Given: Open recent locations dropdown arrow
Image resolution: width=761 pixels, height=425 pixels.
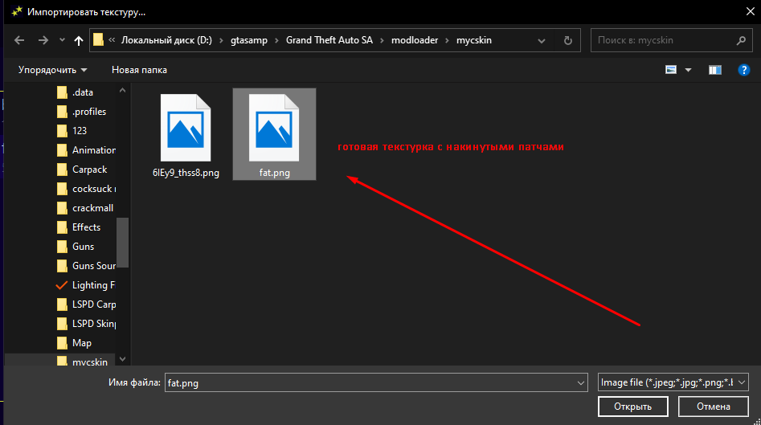Looking at the screenshot, I should click(x=61, y=40).
